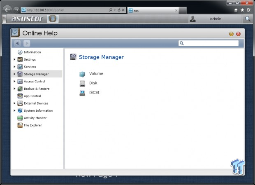
Task: Click the admin user avatar icon
Action: (x=193, y=19)
